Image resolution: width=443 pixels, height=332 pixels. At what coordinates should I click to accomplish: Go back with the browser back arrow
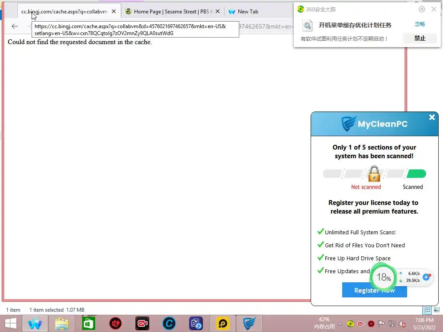click(15, 26)
